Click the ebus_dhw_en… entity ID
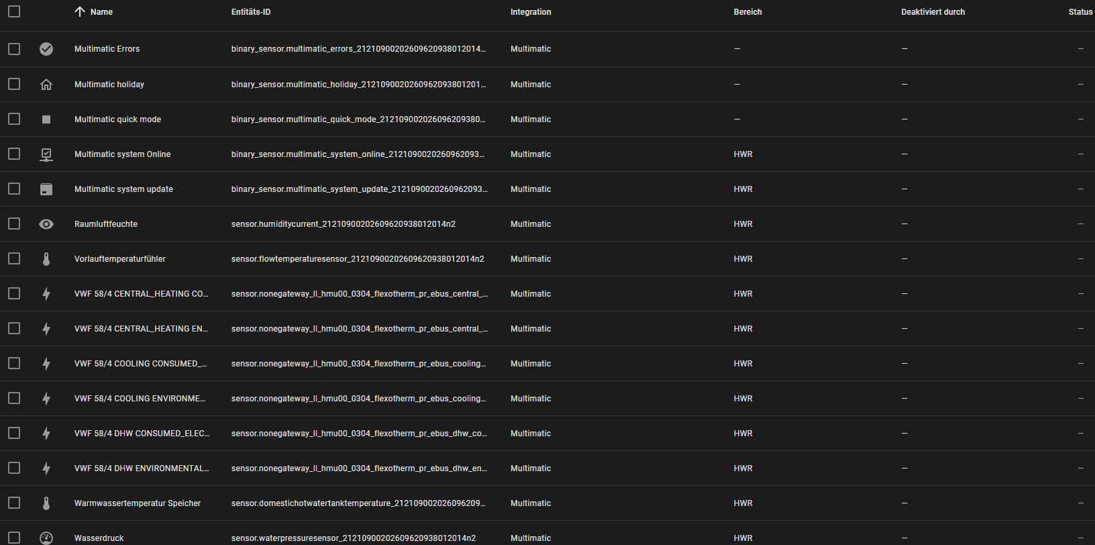Image resolution: width=1095 pixels, height=545 pixels. click(359, 468)
